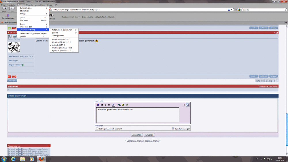Click the reputation green square indicator
This screenshot has height=162, width=288.
pos(23,65)
